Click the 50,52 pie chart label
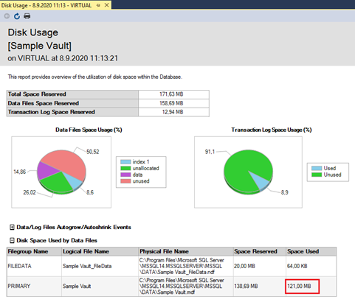This screenshot has height=305, width=355. coord(93,152)
